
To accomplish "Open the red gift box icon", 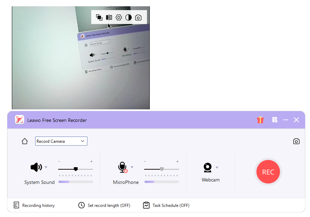I will tap(261, 120).
